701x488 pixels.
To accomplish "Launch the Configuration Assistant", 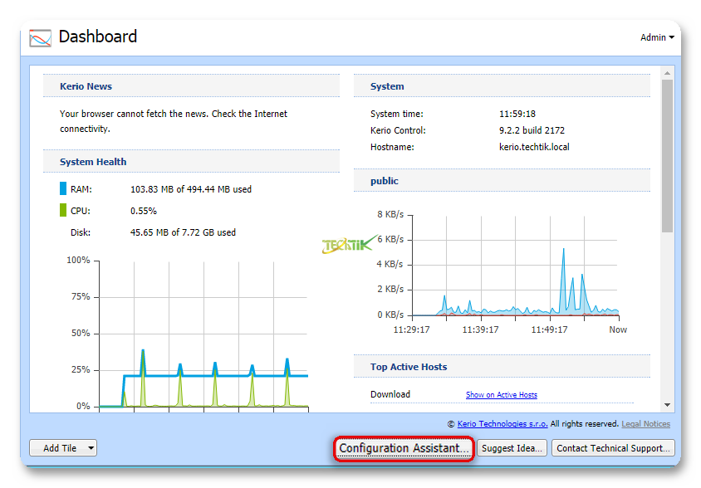I will 404,448.
